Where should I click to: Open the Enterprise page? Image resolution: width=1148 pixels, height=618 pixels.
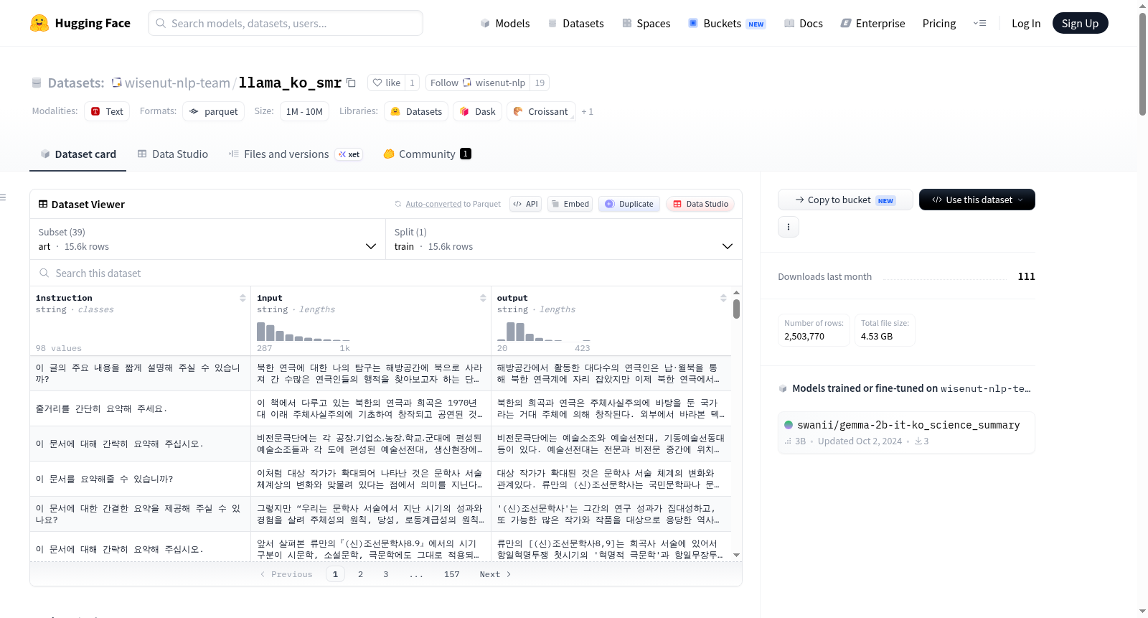(872, 23)
